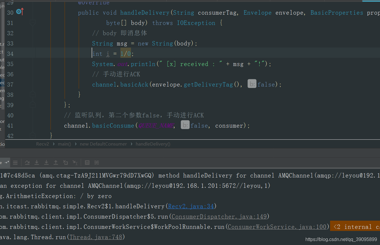Click the 'Envelope' type on line 30
Viewport: 380px width, 245px height.
click(258, 13)
